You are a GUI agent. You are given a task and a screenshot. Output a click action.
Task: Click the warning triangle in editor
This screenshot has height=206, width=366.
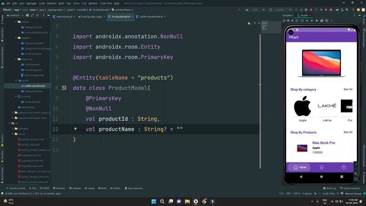249,23
